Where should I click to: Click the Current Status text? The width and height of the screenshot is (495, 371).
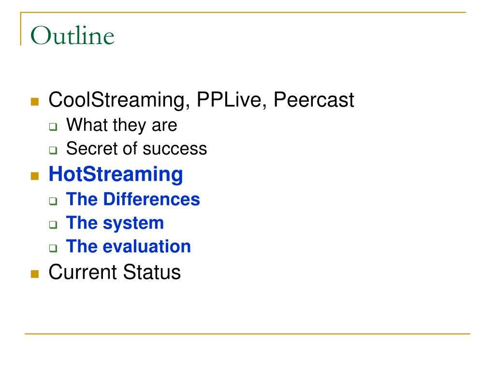click(x=115, y=272)
